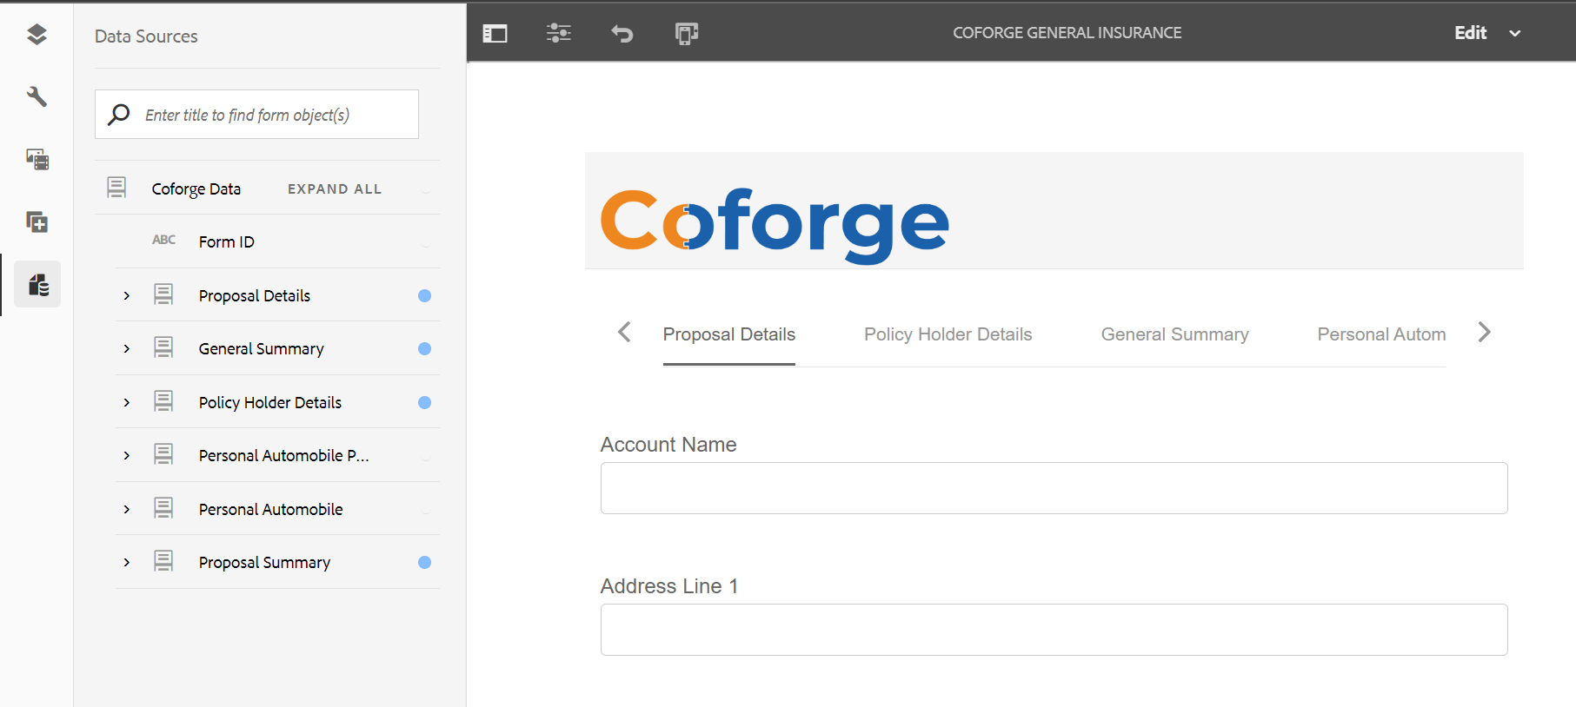Go to previous tabs with left chevron
Viewport: 1576px width, 707px height.
coord(624,332)
